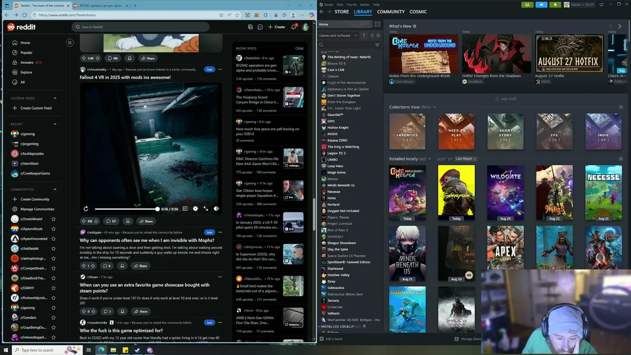Go back in Steam navigation

coord(321,11)
